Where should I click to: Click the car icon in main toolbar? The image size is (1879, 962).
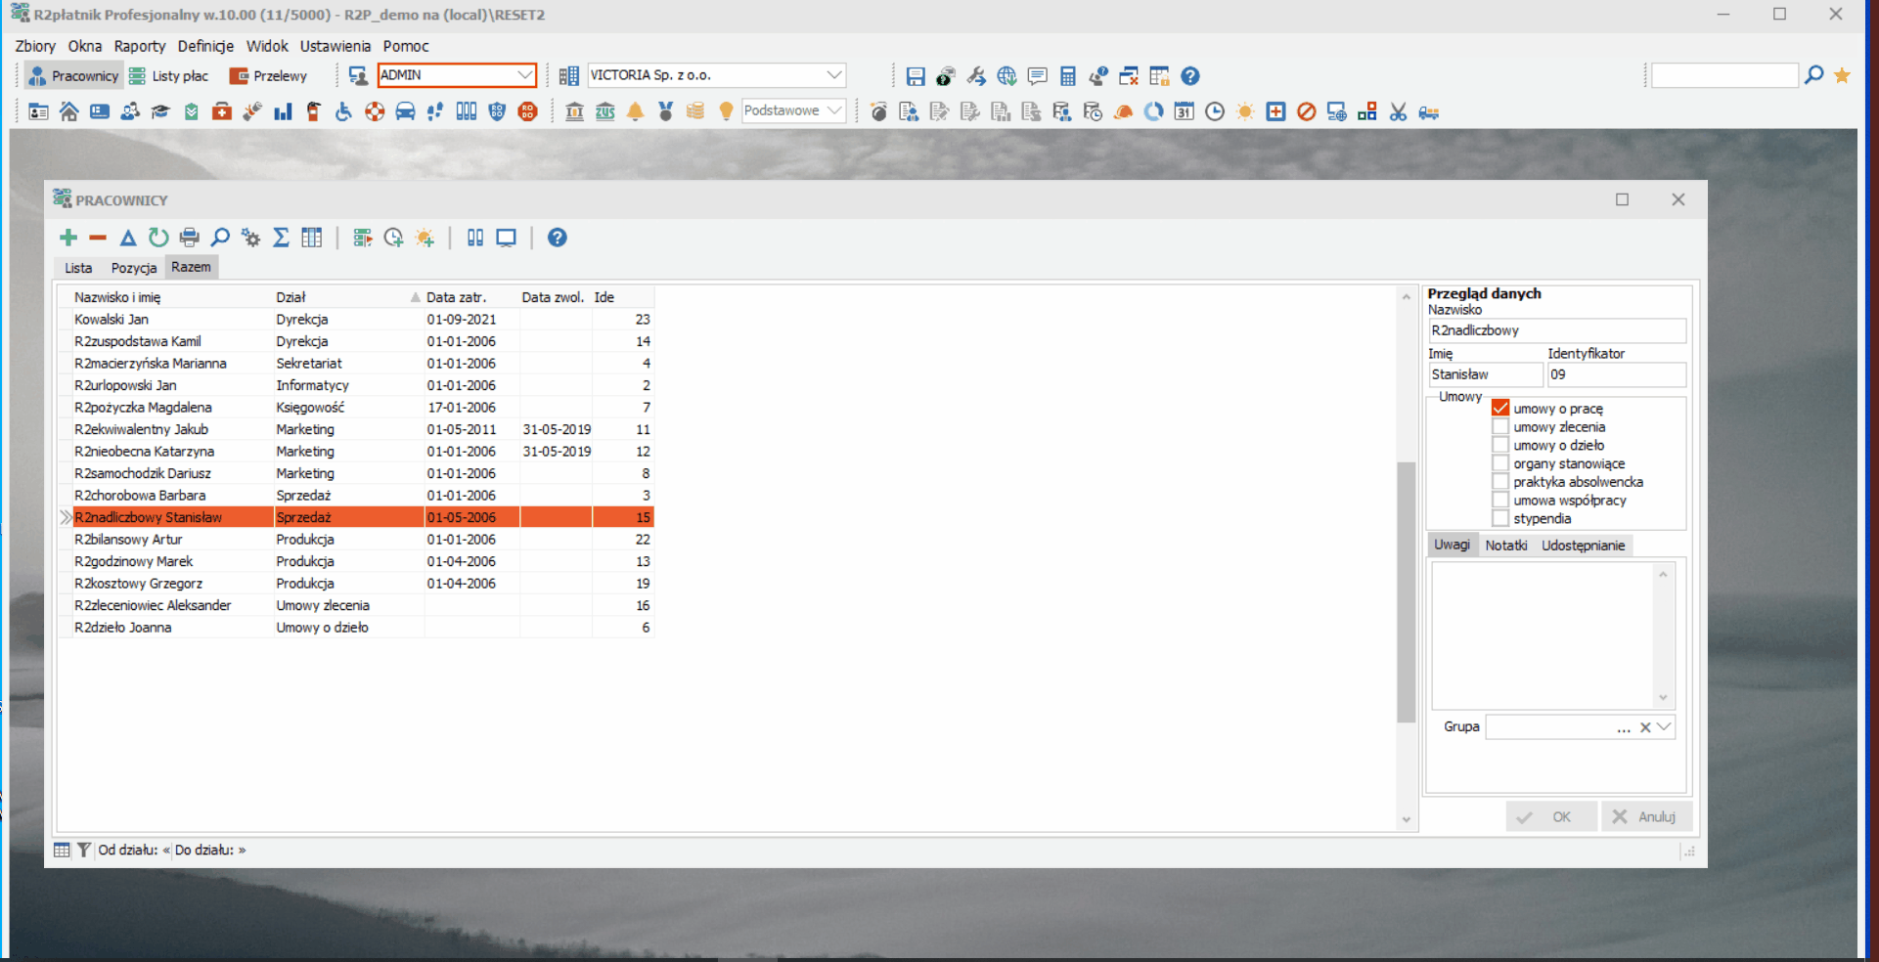(405, 111)
